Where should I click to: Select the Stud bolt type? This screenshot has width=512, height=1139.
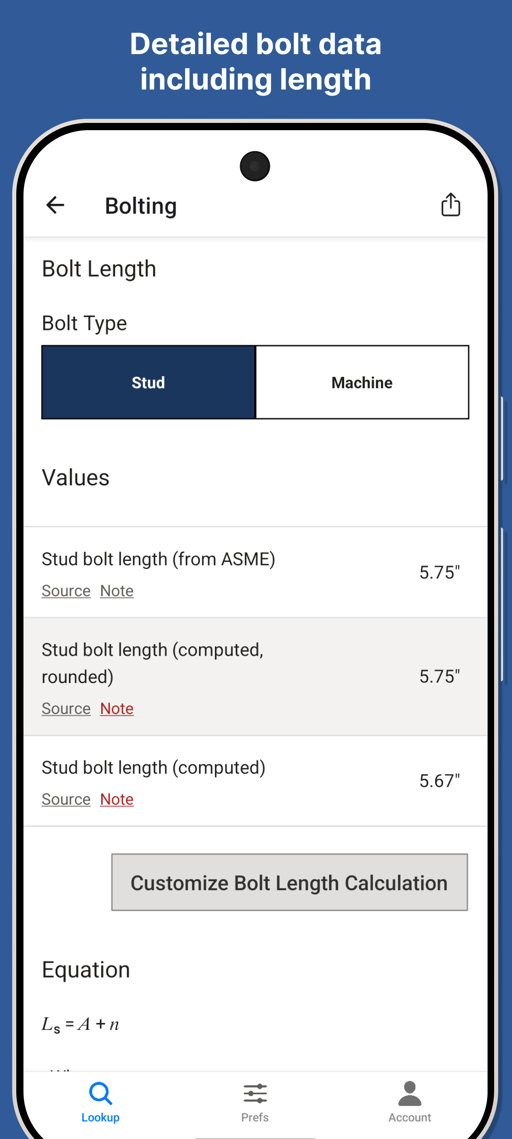[148, 382]
